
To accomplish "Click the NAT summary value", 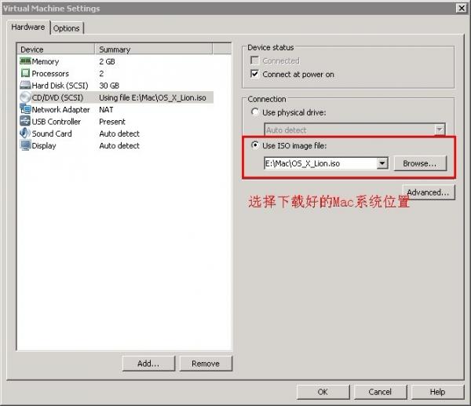I will click(x=106, y=109).
